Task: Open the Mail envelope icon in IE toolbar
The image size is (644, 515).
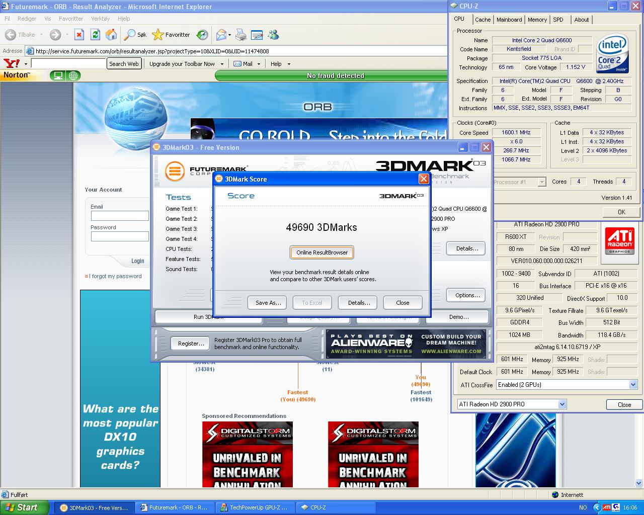Action: click(x=221, y=35)
